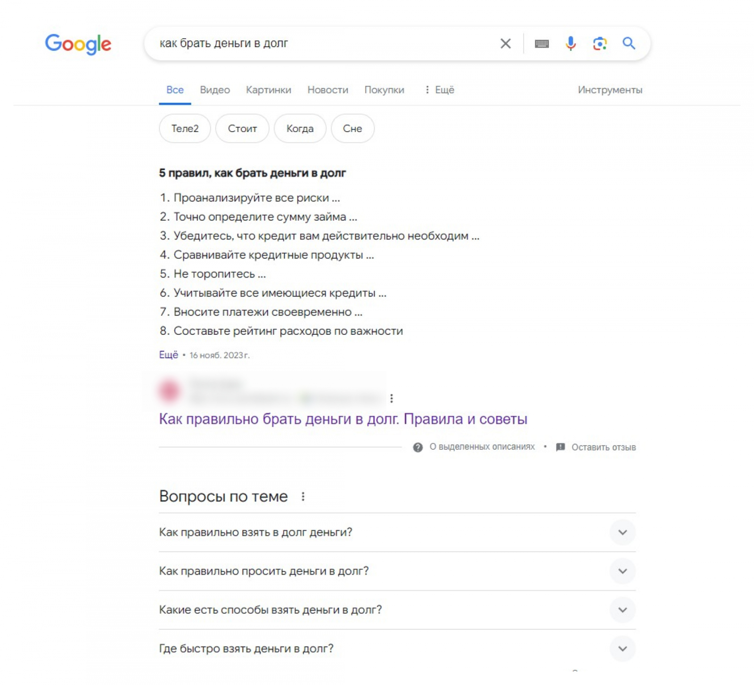Screen dimensions: 754x685
Task: Click into the search input field
Action: click(x=320, y=44)
